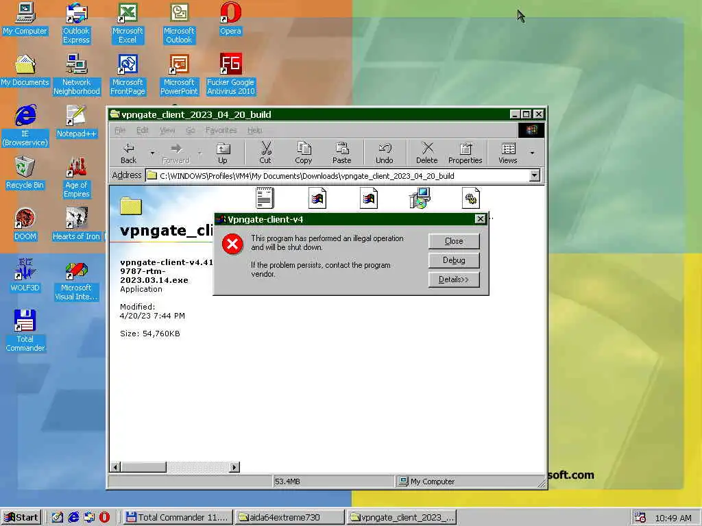
Task: Select the setup installer file icon
Action: point(420,198)
